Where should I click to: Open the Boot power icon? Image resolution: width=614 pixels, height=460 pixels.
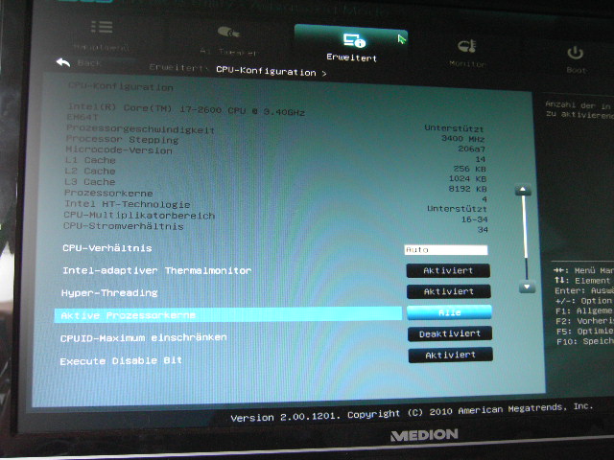[576, 53]
